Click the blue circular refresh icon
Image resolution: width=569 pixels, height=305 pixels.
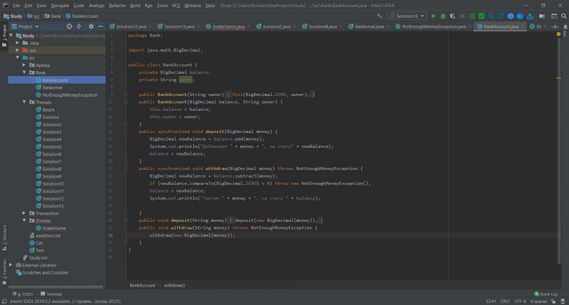pos(501,16)
